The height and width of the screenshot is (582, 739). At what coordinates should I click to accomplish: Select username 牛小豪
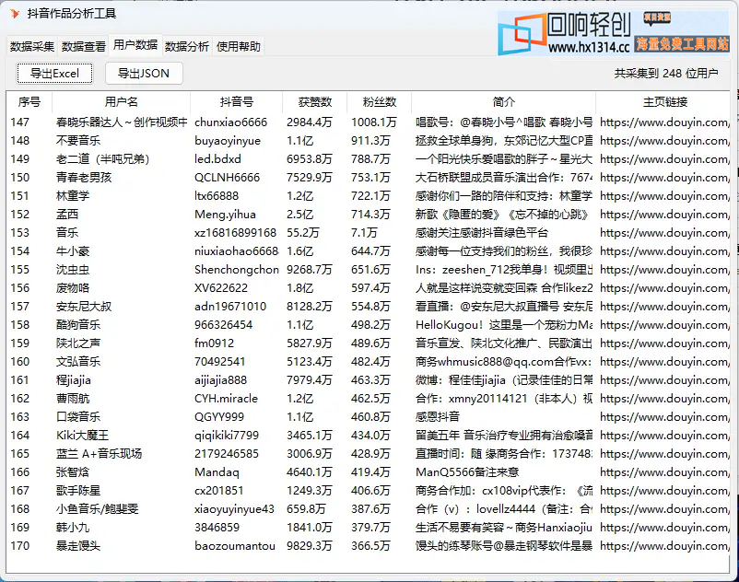click(73, 251)
